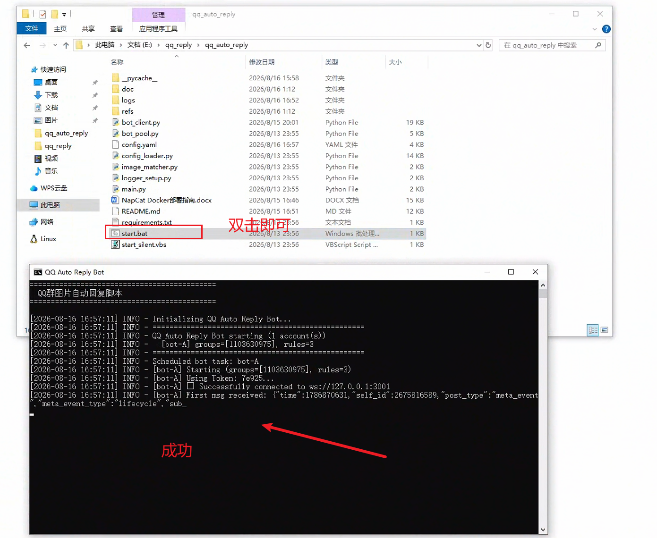Navigate to qq_reply in address breadcrumb
The image size is (657, 538).
179,45
